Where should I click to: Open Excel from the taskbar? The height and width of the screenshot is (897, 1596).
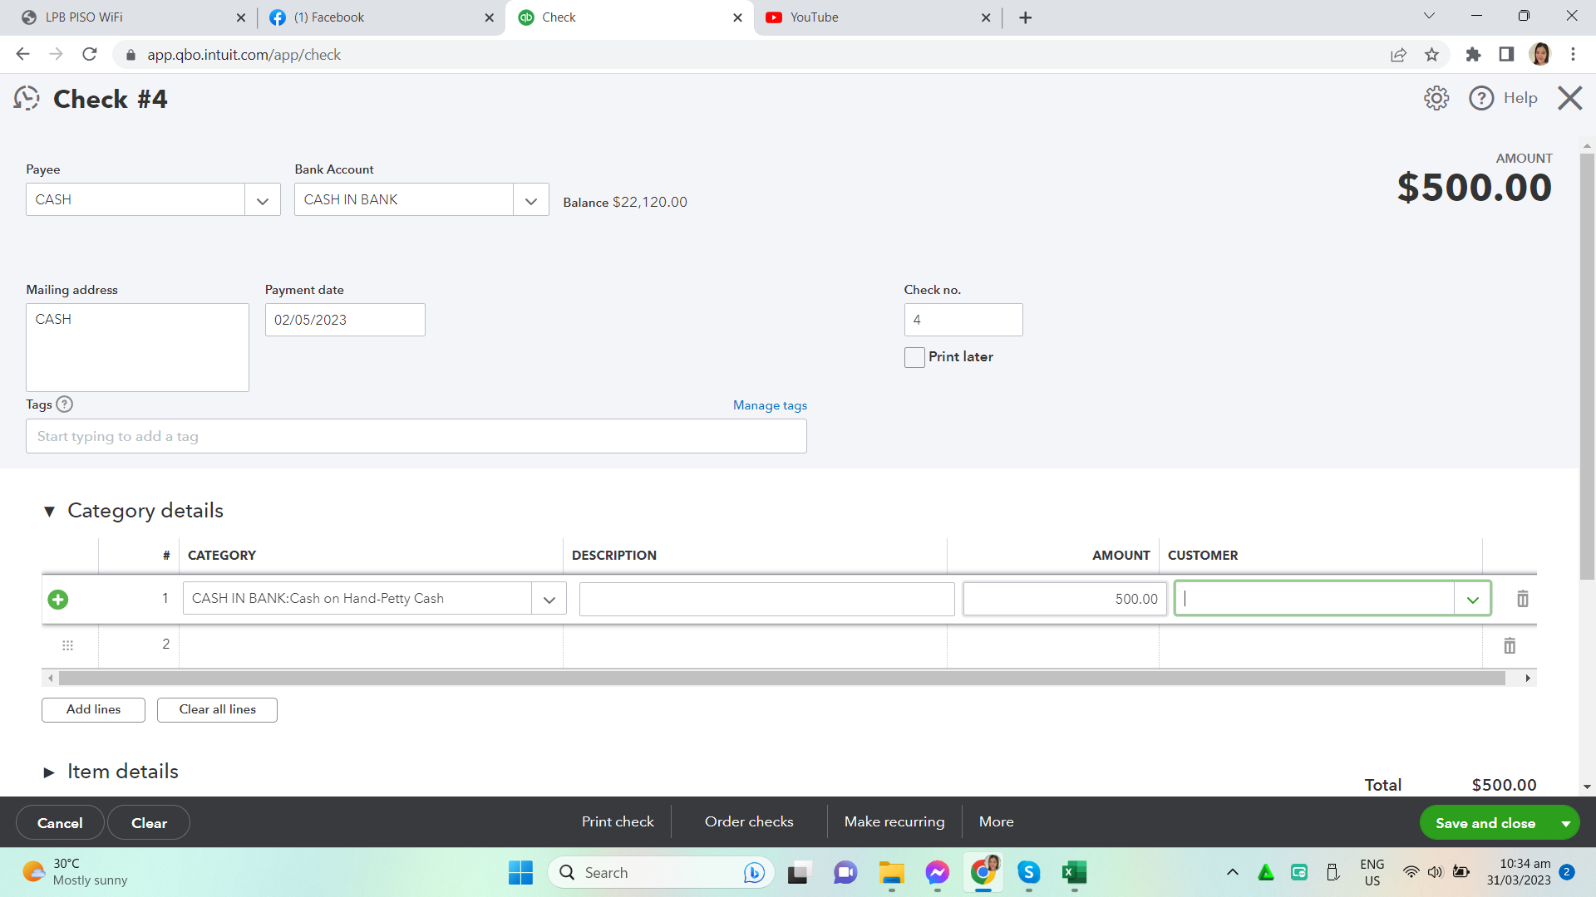(x=1073, y=872)
